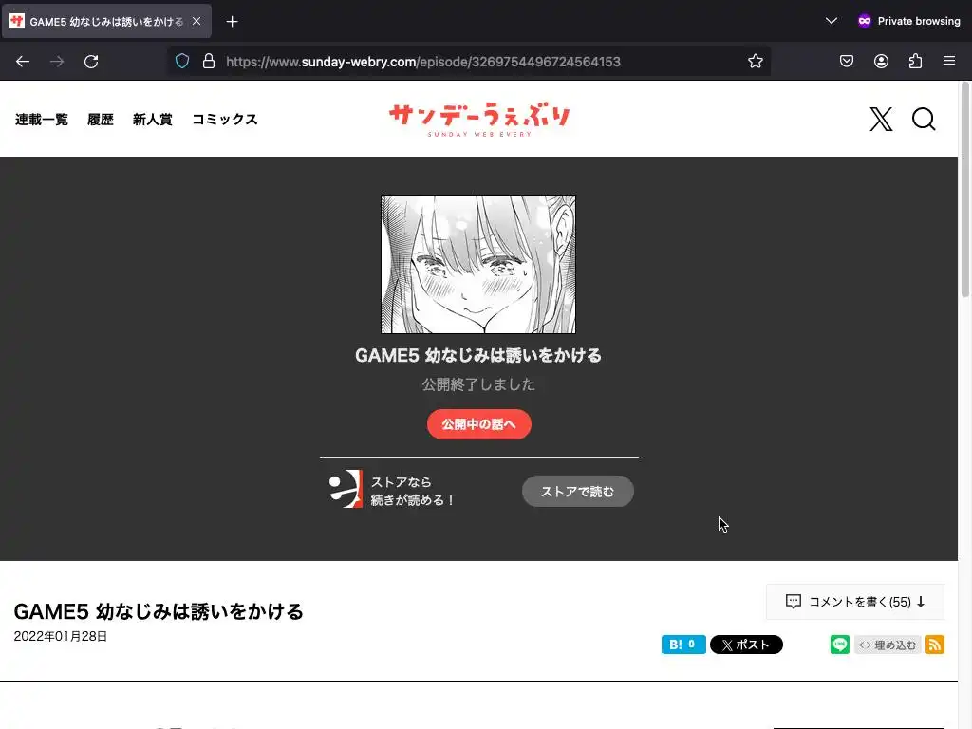Click the 公開終了しました notice text

pyautogui.click(x=478, y=384)
